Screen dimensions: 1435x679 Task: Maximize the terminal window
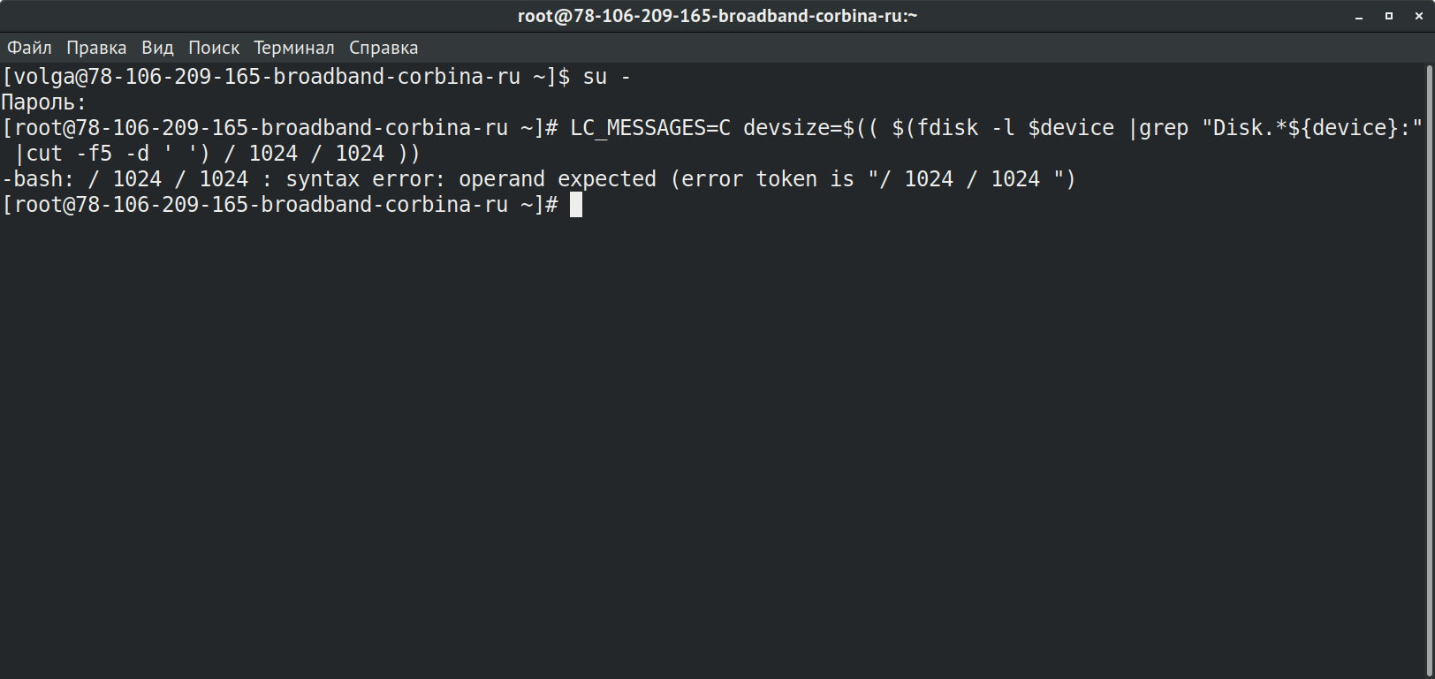1389,16
